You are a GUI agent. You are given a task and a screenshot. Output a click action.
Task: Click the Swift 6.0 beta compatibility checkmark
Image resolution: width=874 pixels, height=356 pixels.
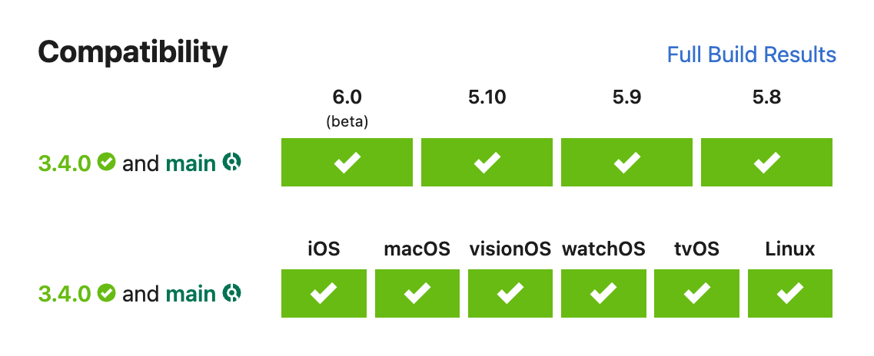tap(347, 162)
